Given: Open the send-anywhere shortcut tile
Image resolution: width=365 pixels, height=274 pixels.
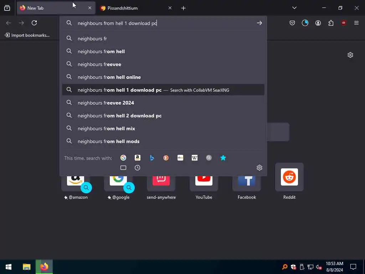Looking at the screenshot, I should [x=161, y=184].
